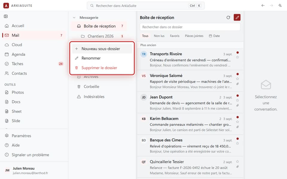Select Renommer from the context menu
This screenshot has height=179, width=287.
pyautogui.click(x=102, y=58)
